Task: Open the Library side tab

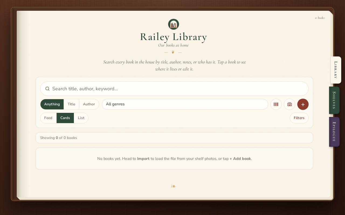Action: (336, 70)
